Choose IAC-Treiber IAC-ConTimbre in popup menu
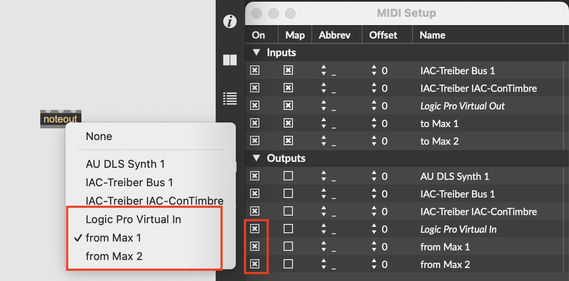This screenshot has height=281, width=569. tap(154, 201)
